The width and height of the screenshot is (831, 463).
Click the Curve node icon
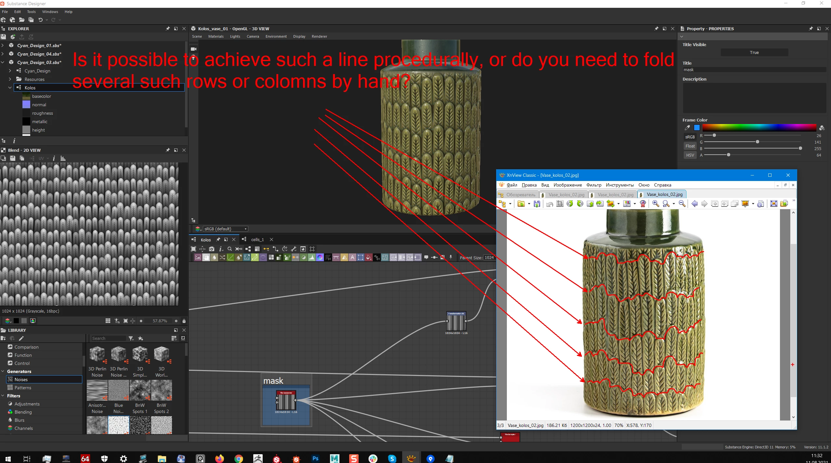click(x=231, y=258)
